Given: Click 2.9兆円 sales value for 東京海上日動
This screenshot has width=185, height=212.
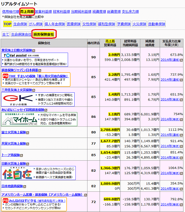Looking at the screenshot, I should click(x=114, y=55).
